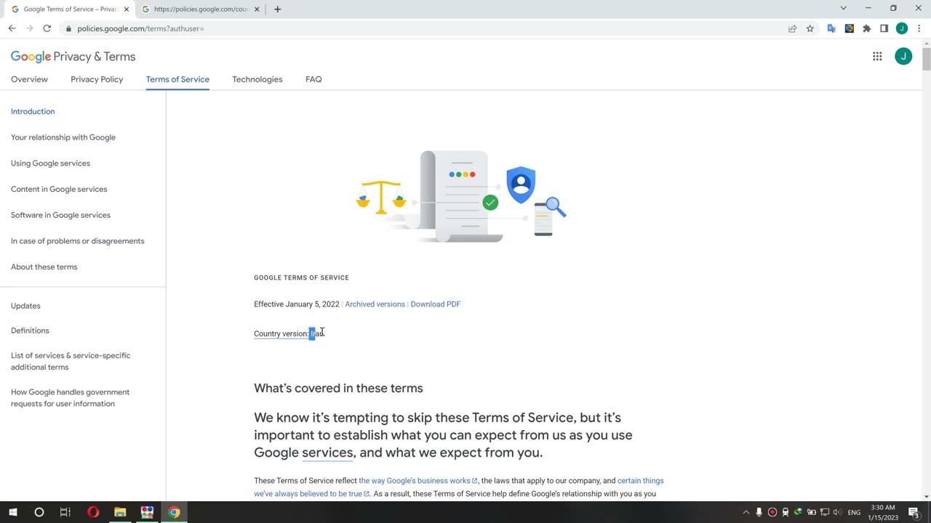This screenshot has width=931, height=523.
Task: Show hidden system tray icons
Action: point(746,513)
